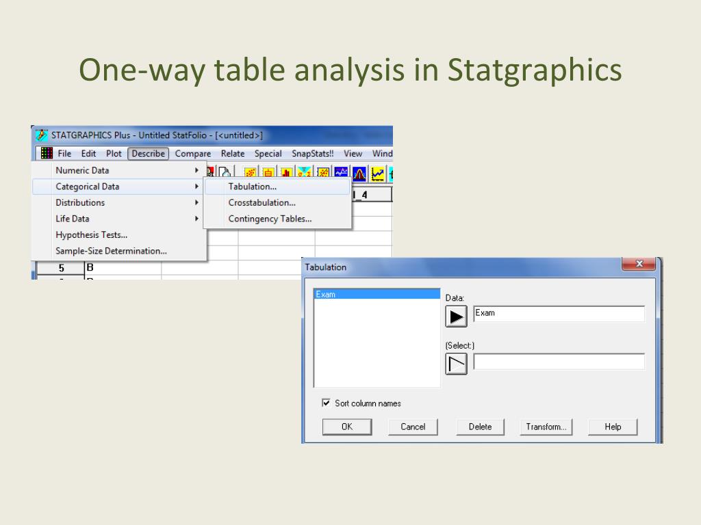Screen dimensions: 701x525
Task: Select Hypothesis Tests... menu entry
Action: pyautogui.click(x=119, y=235)
